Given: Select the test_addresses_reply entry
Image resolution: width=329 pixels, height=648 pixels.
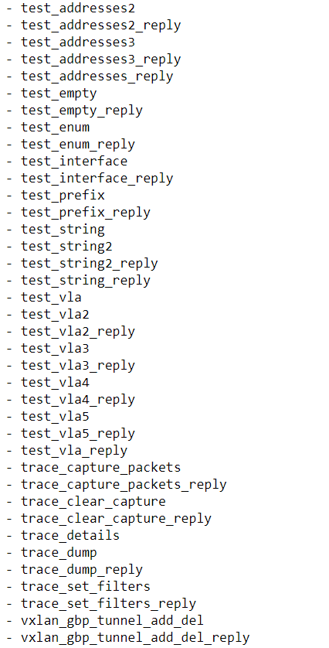Looking at the screenshot, I should [97, 76].
